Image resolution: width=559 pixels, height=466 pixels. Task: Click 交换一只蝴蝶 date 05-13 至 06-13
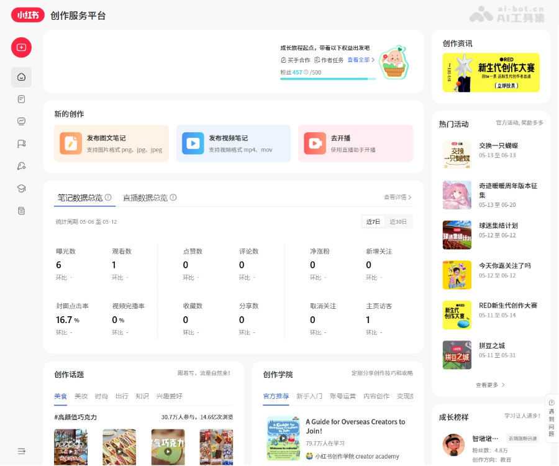(x=498, y=155)
